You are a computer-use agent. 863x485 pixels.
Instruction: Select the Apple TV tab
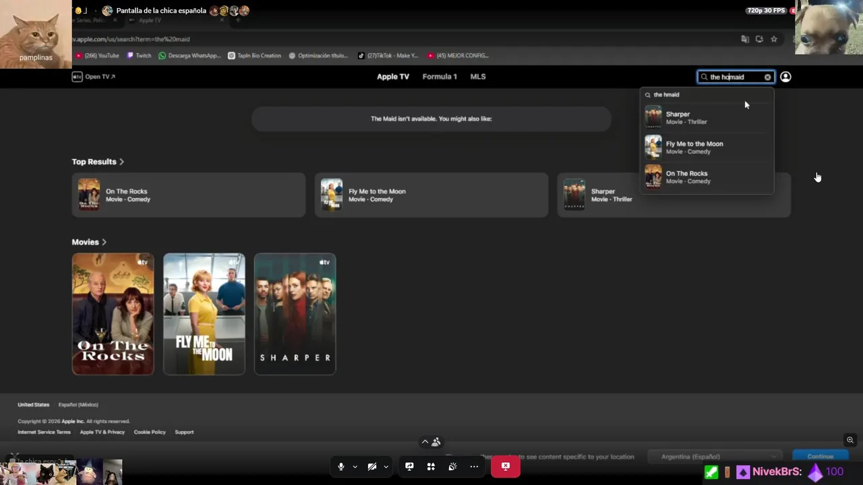[393, 77]
